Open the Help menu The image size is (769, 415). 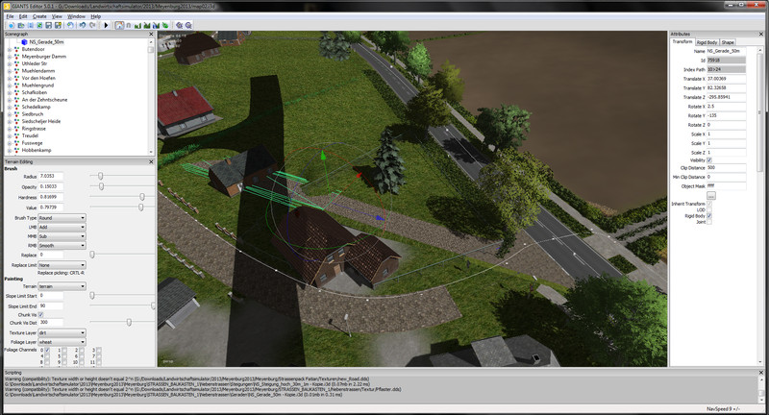[x=95, y=16]
